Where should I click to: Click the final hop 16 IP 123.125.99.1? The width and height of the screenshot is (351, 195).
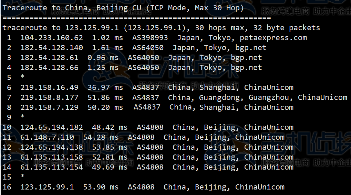point(47,187)
